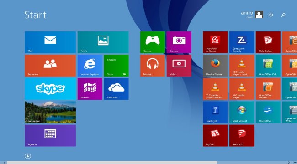Open the Store tile showing Shazam
The image size is (297, 164).
117,66
